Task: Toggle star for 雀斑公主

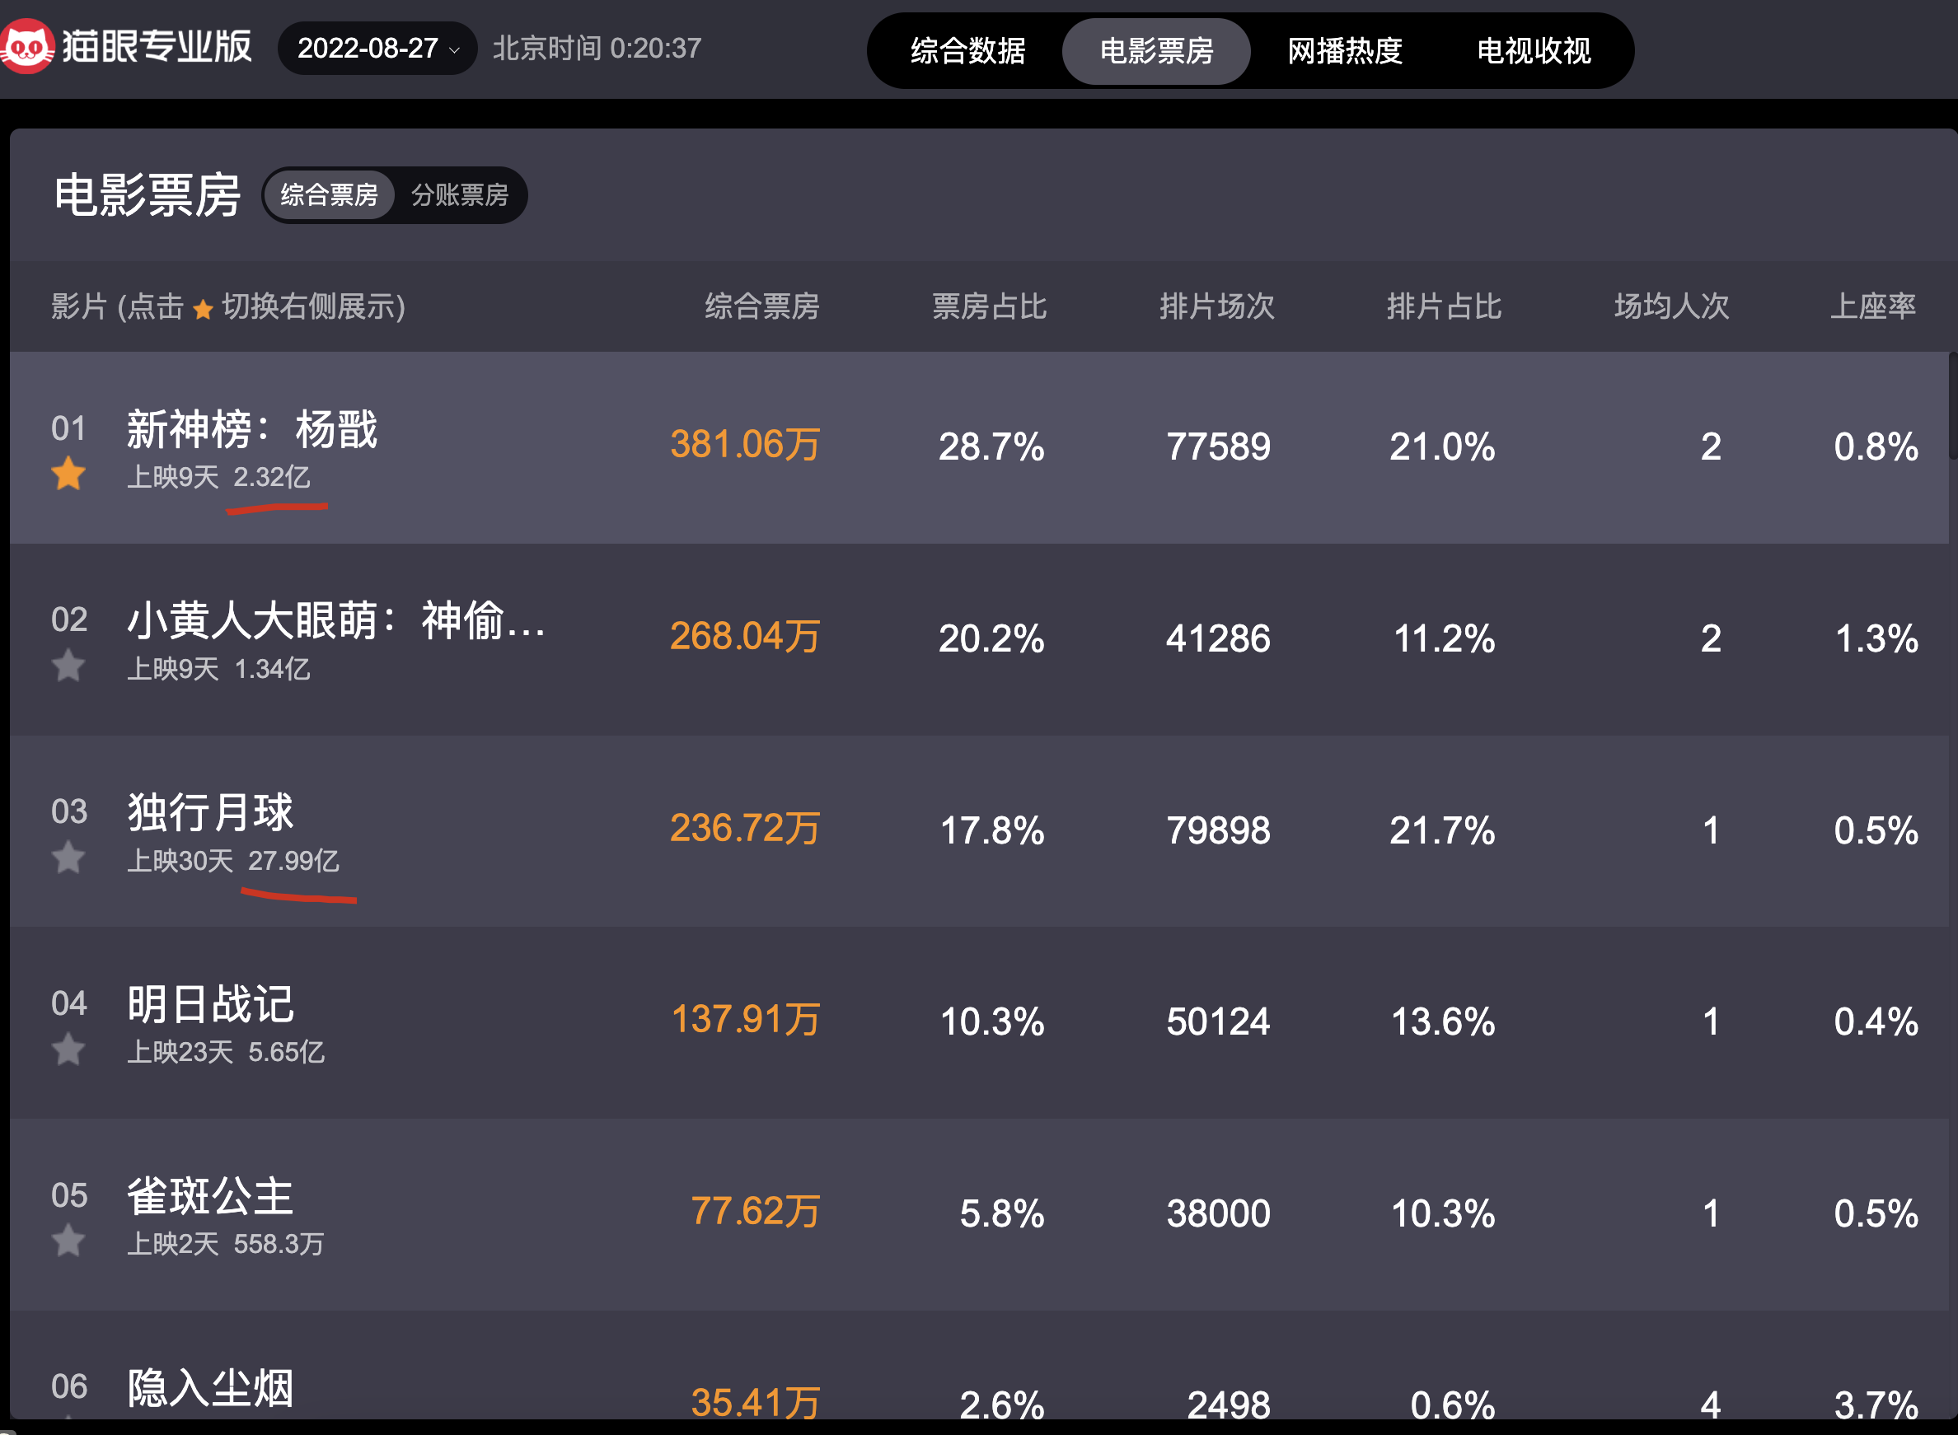Action: click(68, 1241)
